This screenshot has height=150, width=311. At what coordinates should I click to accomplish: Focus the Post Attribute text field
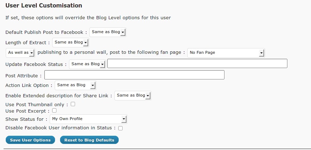(134, 75)
